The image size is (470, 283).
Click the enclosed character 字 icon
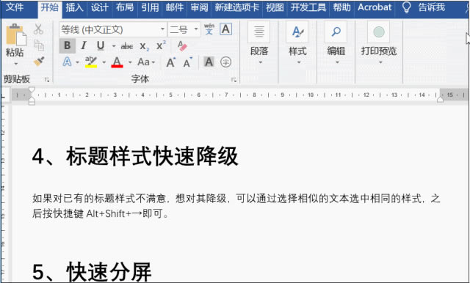(225, 62)
